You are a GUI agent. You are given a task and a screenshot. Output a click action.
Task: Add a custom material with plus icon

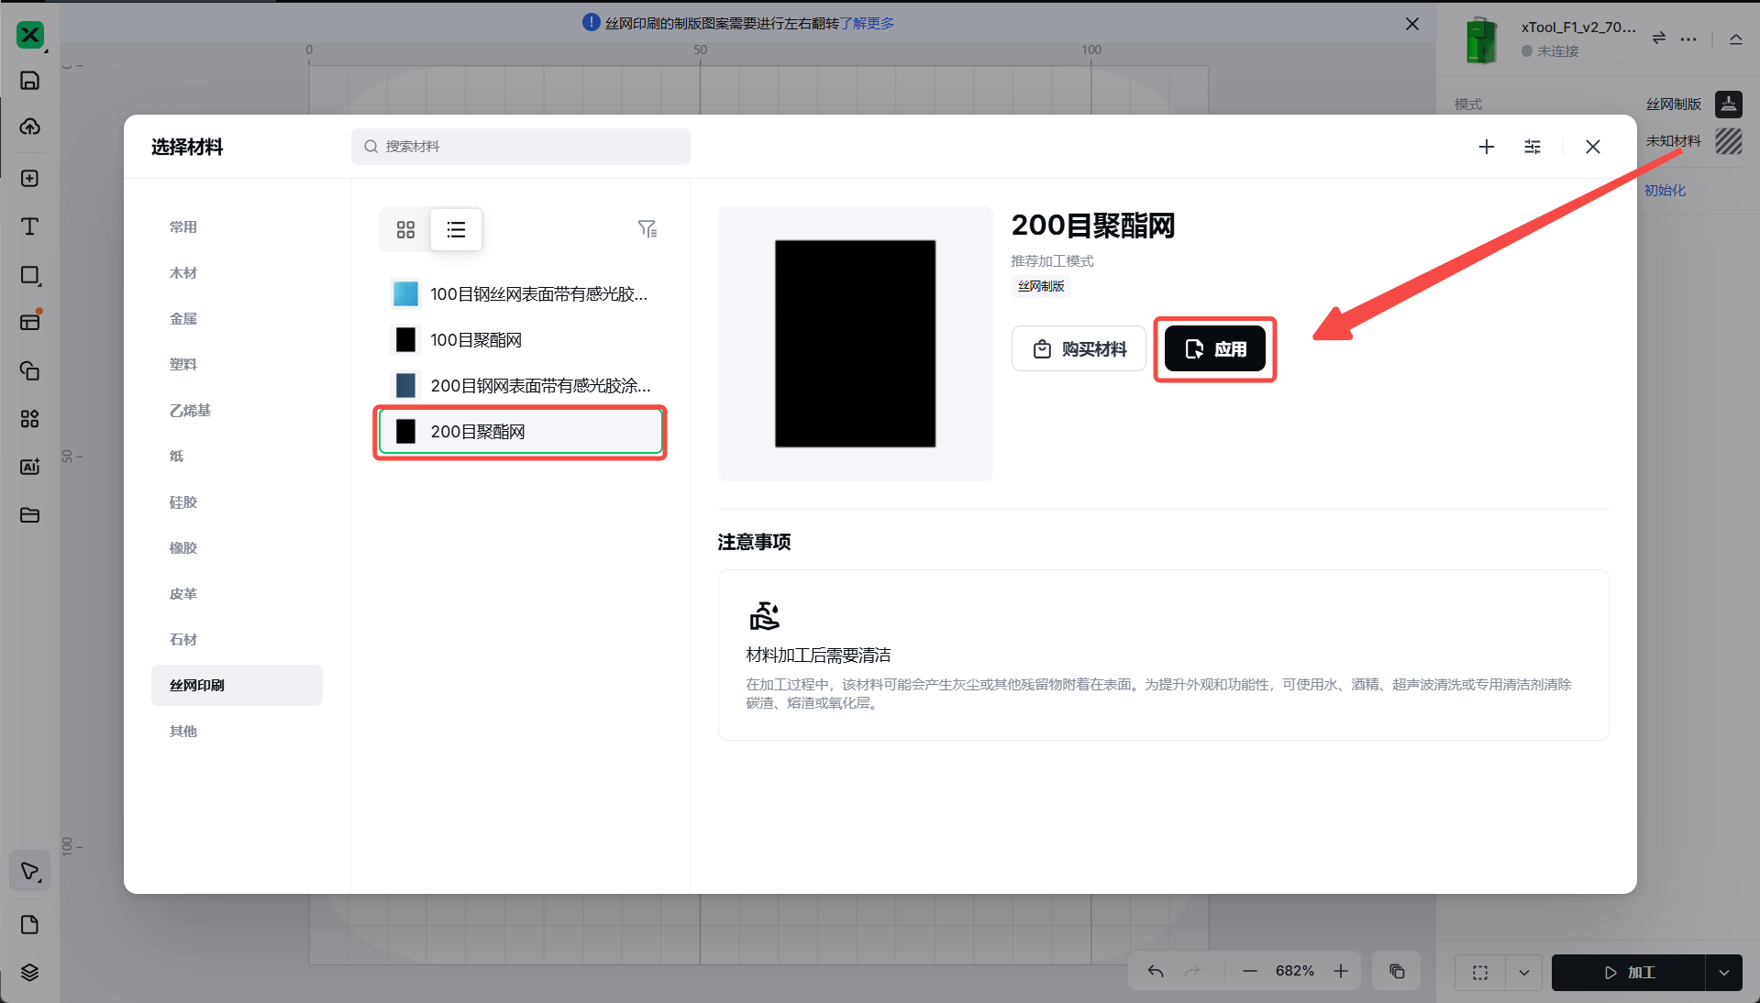1487,147
